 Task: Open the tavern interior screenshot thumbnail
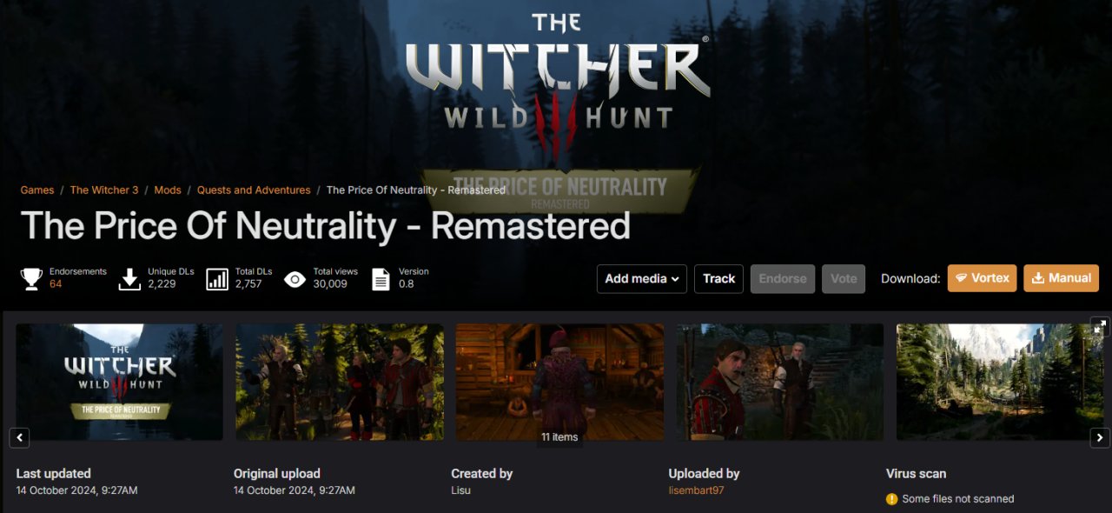(560, 382)
